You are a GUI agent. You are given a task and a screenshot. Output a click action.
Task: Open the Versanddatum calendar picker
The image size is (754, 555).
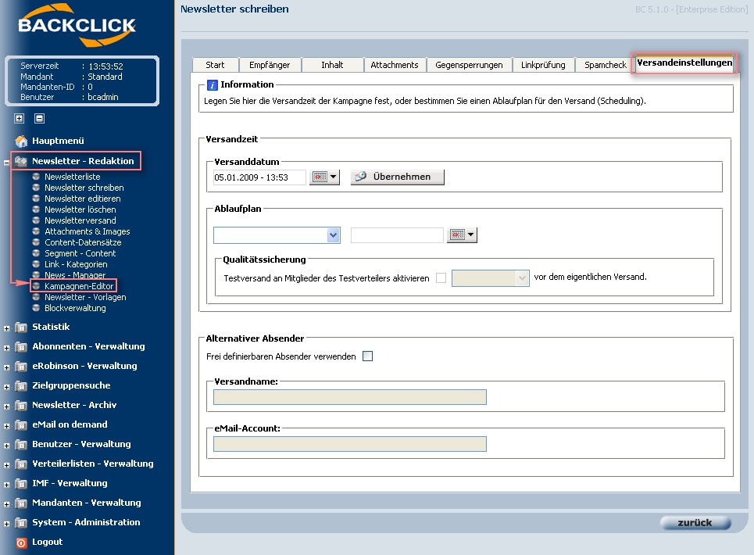[x=324, y=177]
